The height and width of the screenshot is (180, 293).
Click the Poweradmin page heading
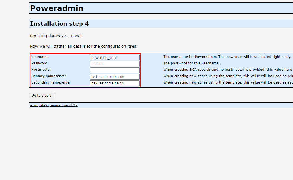tap(57, 8)
